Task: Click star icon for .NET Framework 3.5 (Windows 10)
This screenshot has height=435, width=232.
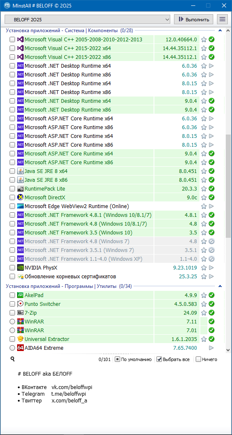Action: [x=204, y=232]
